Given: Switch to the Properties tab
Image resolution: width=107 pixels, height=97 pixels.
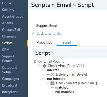Looking at the screenshot, I should point(44,42).
